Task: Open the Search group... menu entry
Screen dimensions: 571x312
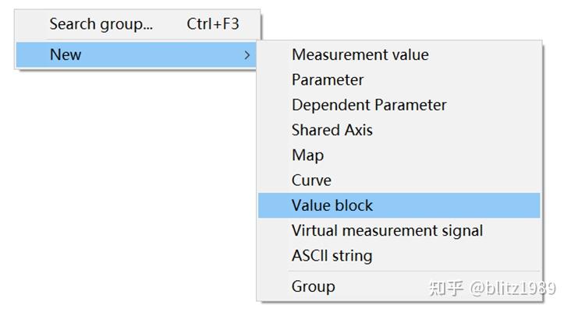Action: (101, 24)
